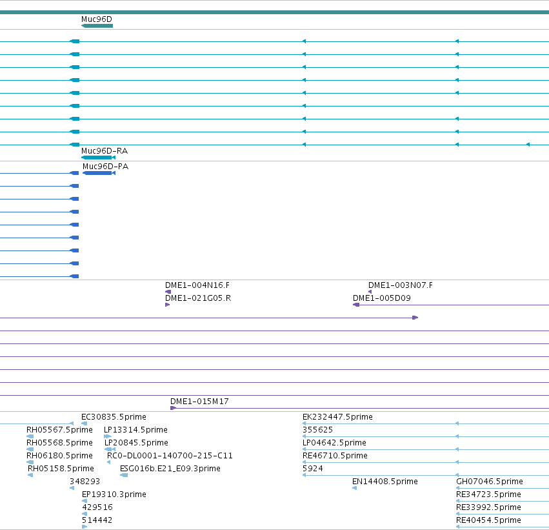Viewport: 549px width, 530px height.
Task: Select the 514442 feature label
Action: point(97,520)
